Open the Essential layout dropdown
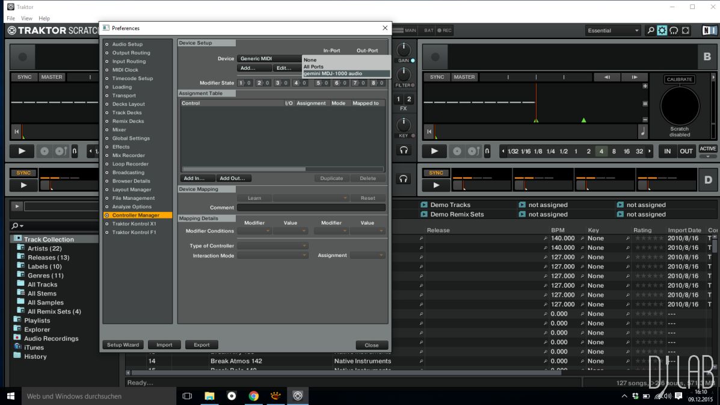Viewport: 720px width, 405px height. [x=613, y=31]
